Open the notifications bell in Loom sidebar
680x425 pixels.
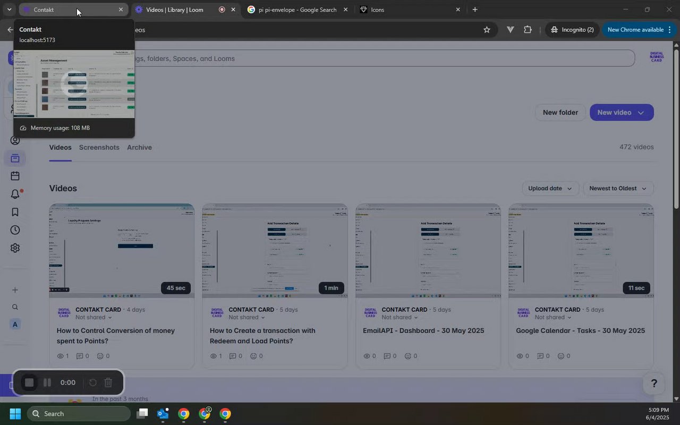[15, 194]
